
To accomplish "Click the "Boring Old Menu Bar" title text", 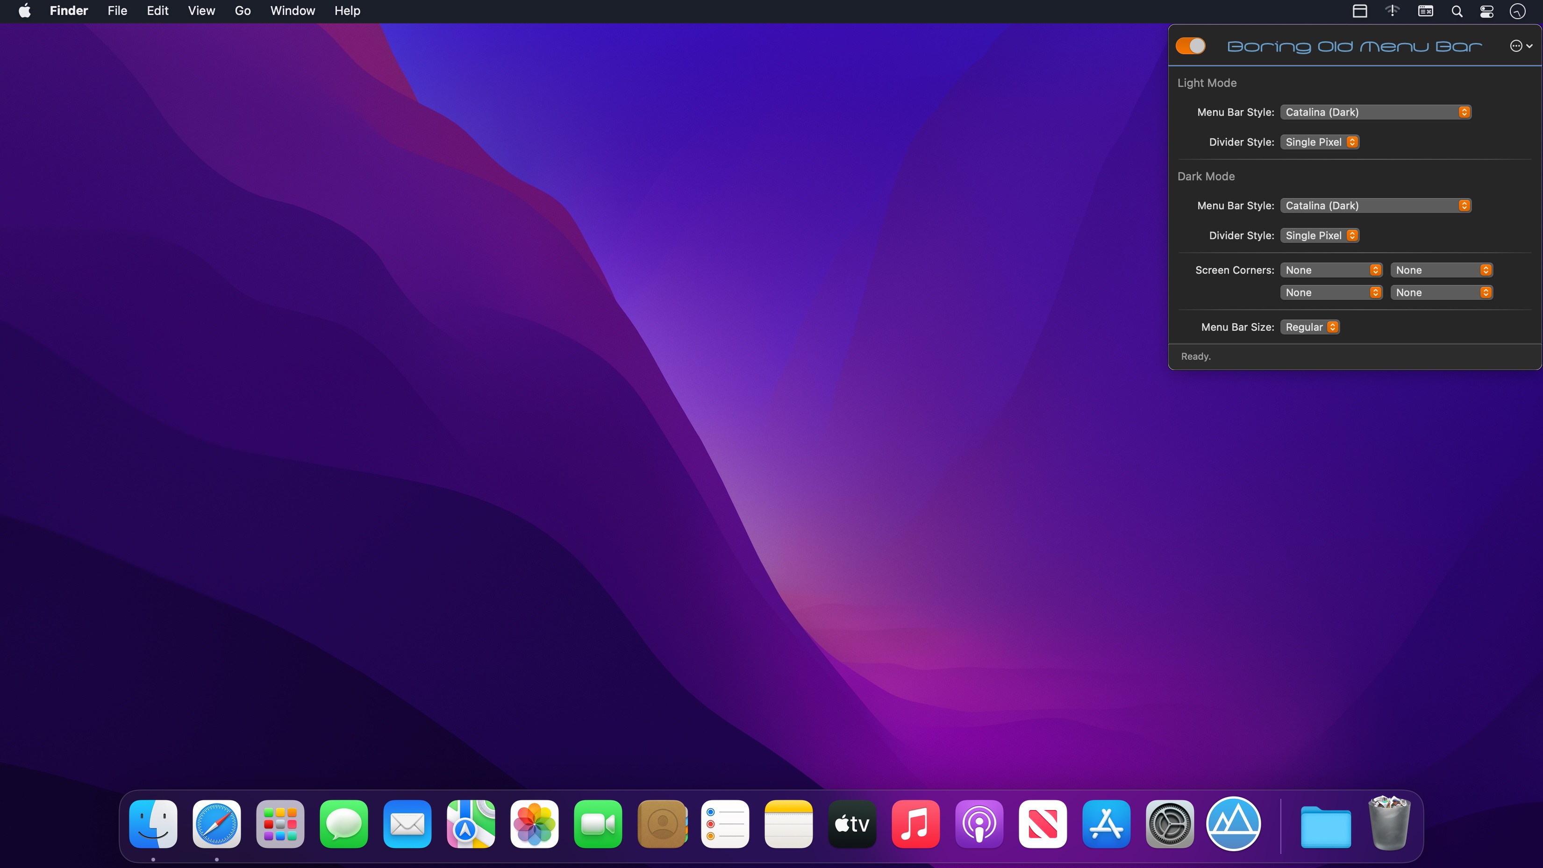I will point(1355,47).
